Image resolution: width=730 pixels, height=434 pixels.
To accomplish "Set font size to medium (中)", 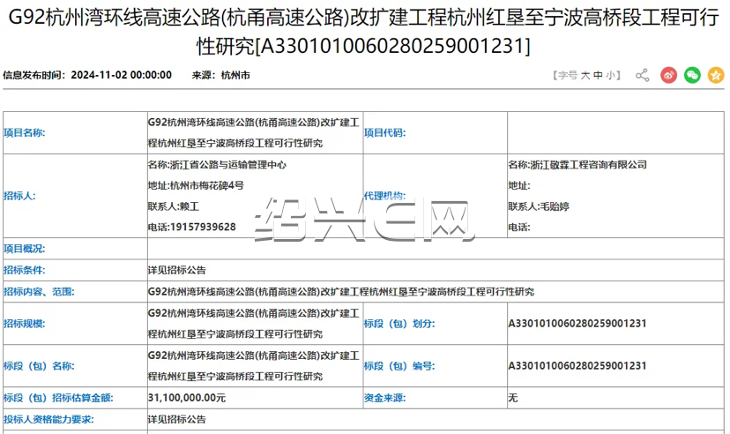I will coord(598,75).
